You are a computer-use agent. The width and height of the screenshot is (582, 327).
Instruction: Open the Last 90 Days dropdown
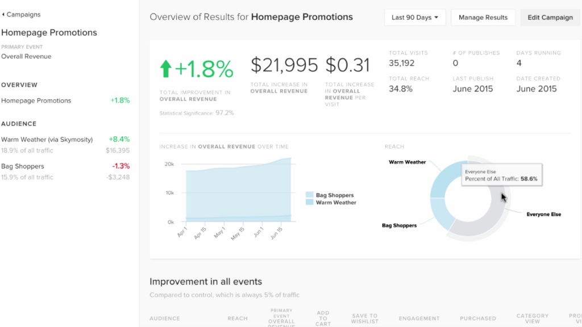tap(415, 18)
